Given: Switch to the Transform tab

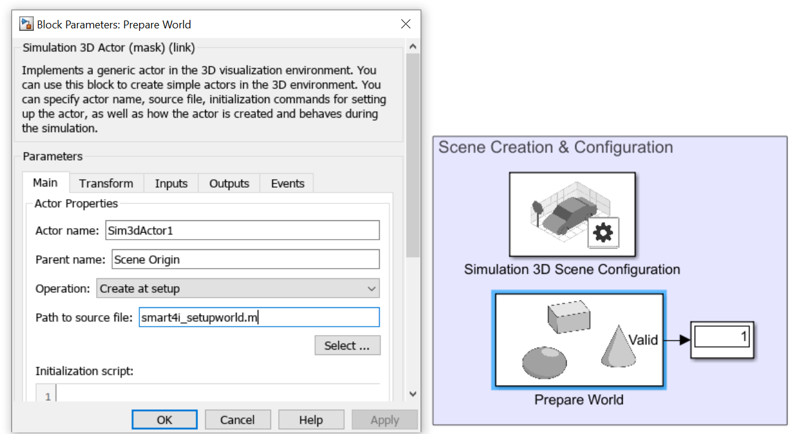Looking at the screenshot, I should (x=106, y=183).
